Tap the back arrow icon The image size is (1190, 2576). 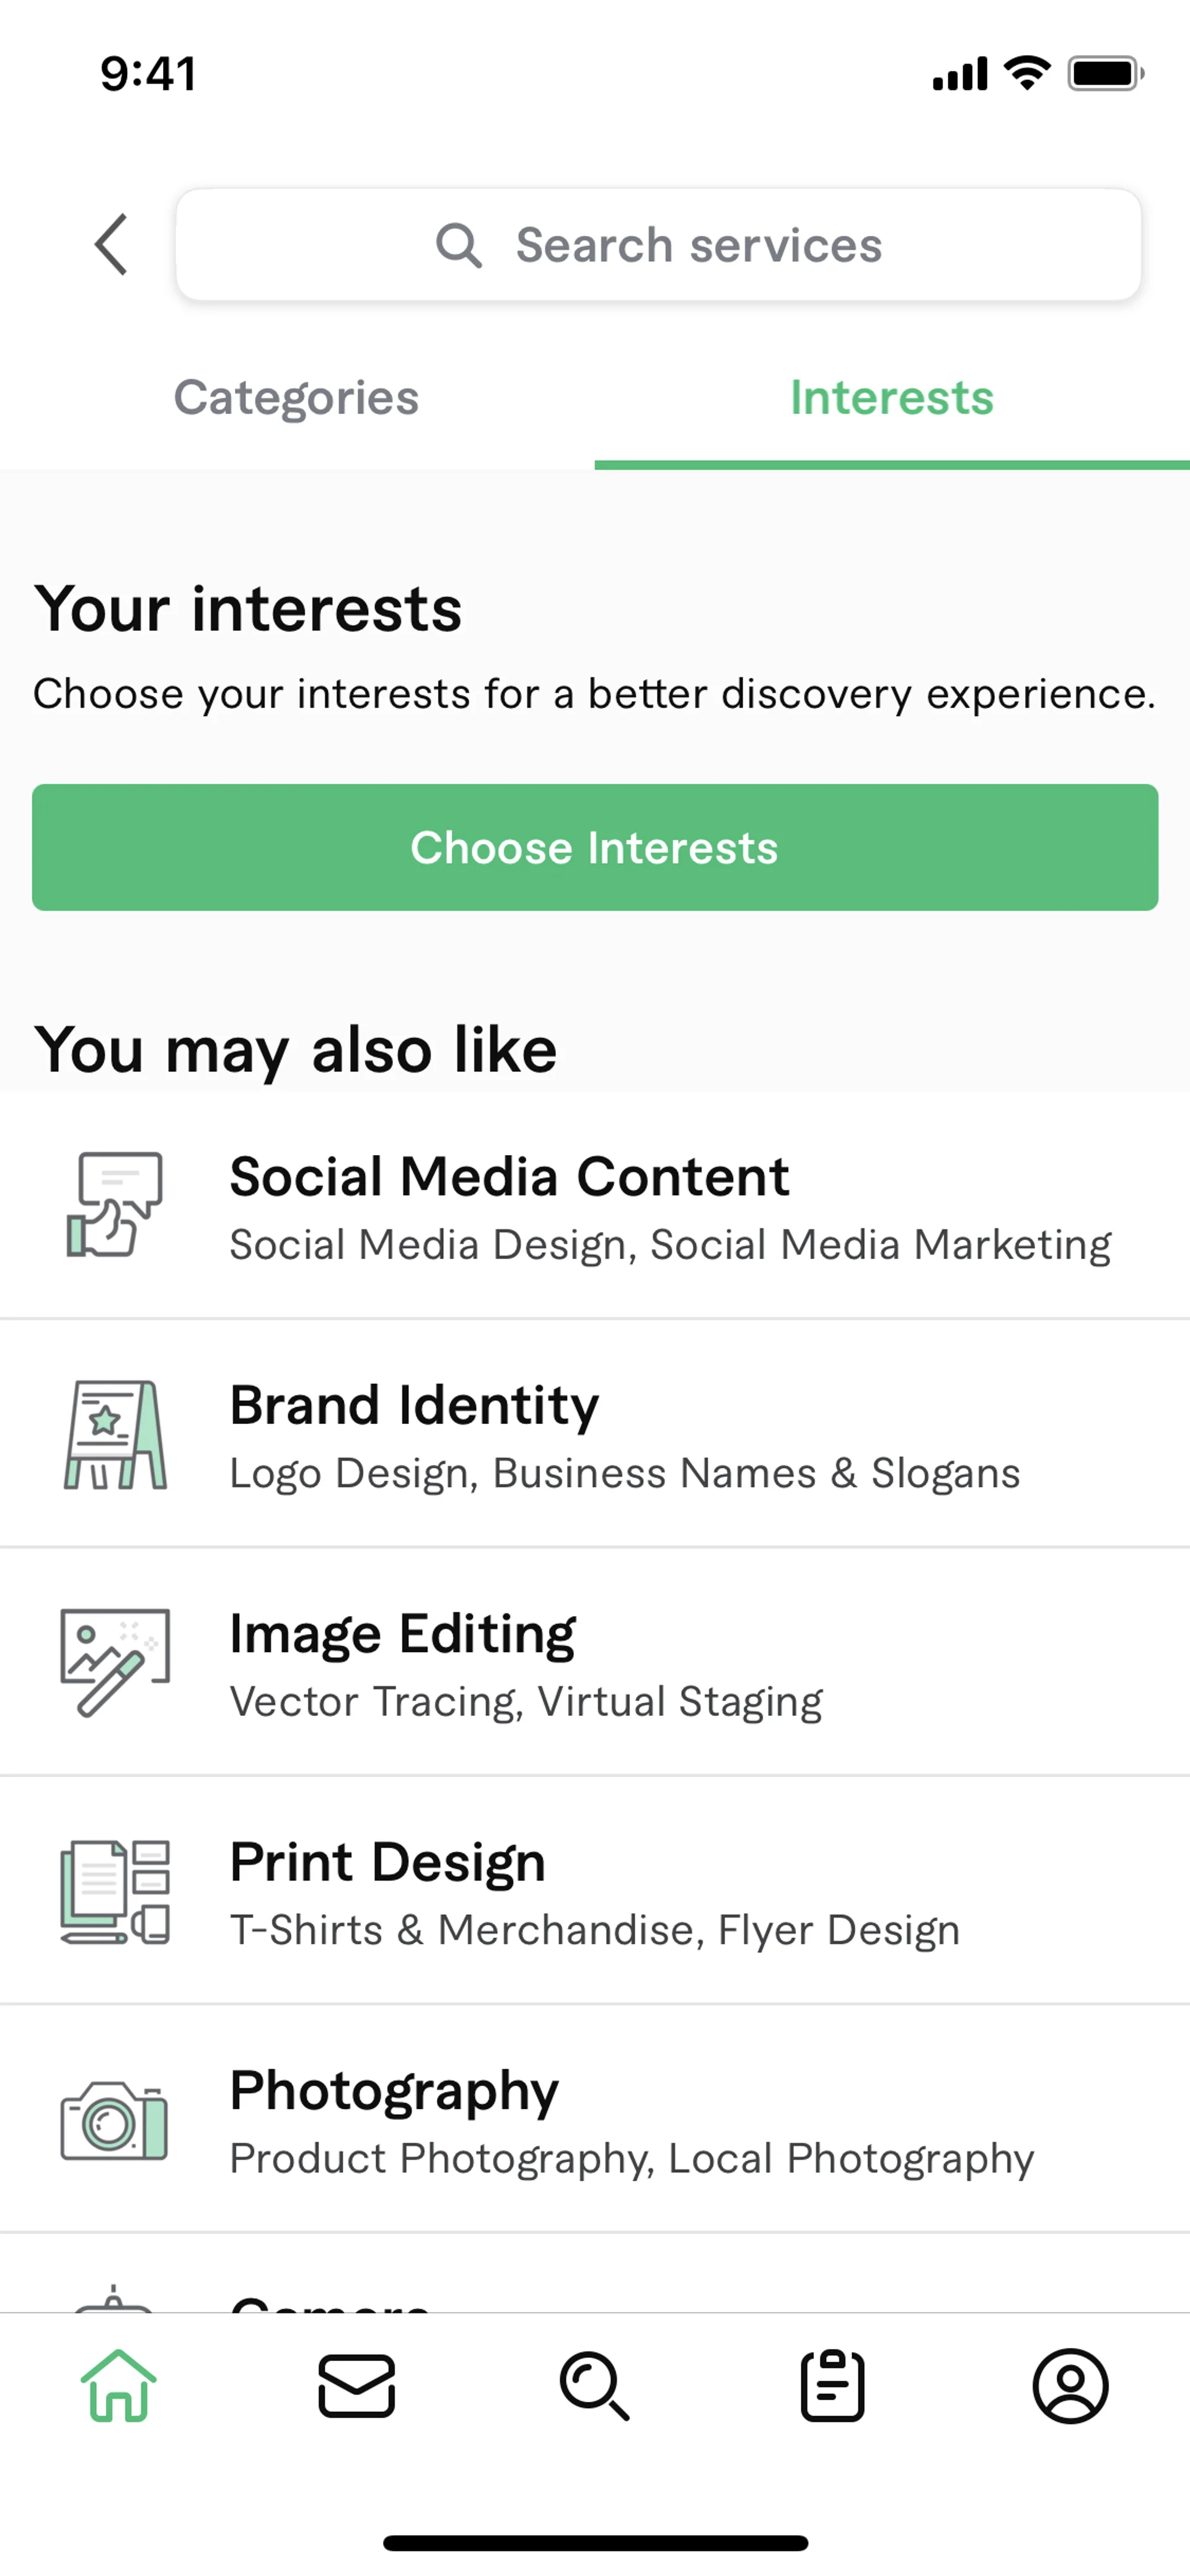pos(112,244)
